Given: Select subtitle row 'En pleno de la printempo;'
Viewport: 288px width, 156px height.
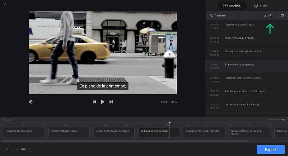Looking at the screenshot, I should coord(247,66).
